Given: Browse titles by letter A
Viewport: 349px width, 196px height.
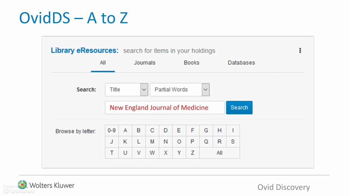Looking at the screenshot, I should click(125, 130).
